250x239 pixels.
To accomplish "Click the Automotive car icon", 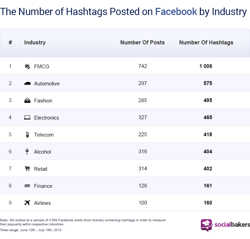I will 27,84.
